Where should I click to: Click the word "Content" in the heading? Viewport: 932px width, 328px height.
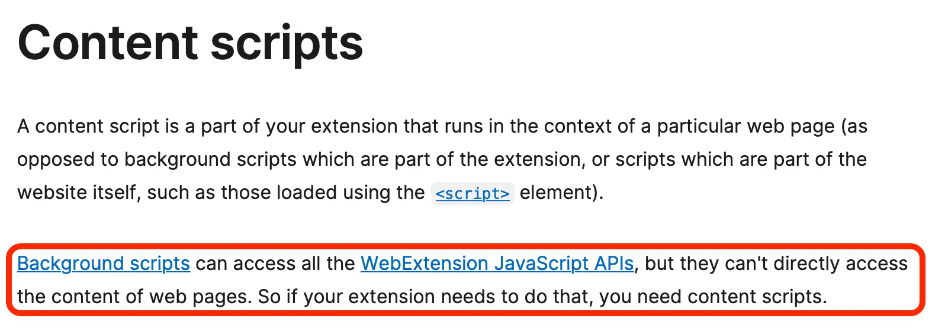click(x=108, y=43)
